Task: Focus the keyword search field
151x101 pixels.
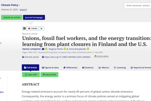Action: coord(138,6)
